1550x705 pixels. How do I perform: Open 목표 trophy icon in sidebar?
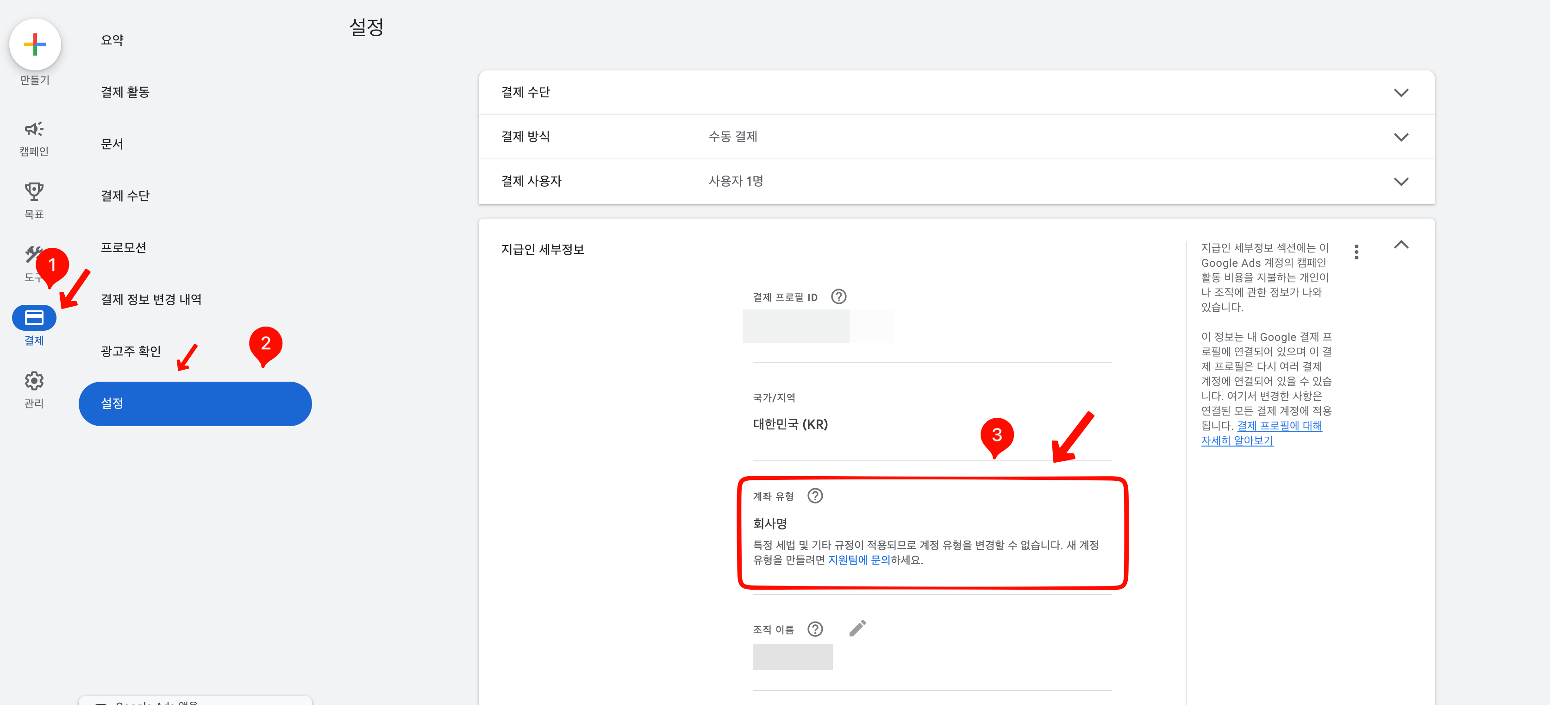[34, 192]
